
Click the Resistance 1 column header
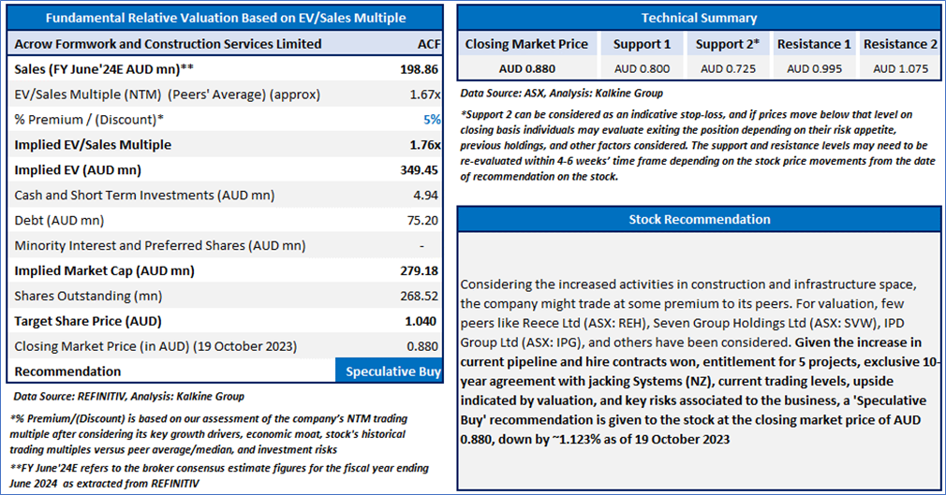(814, 44)
